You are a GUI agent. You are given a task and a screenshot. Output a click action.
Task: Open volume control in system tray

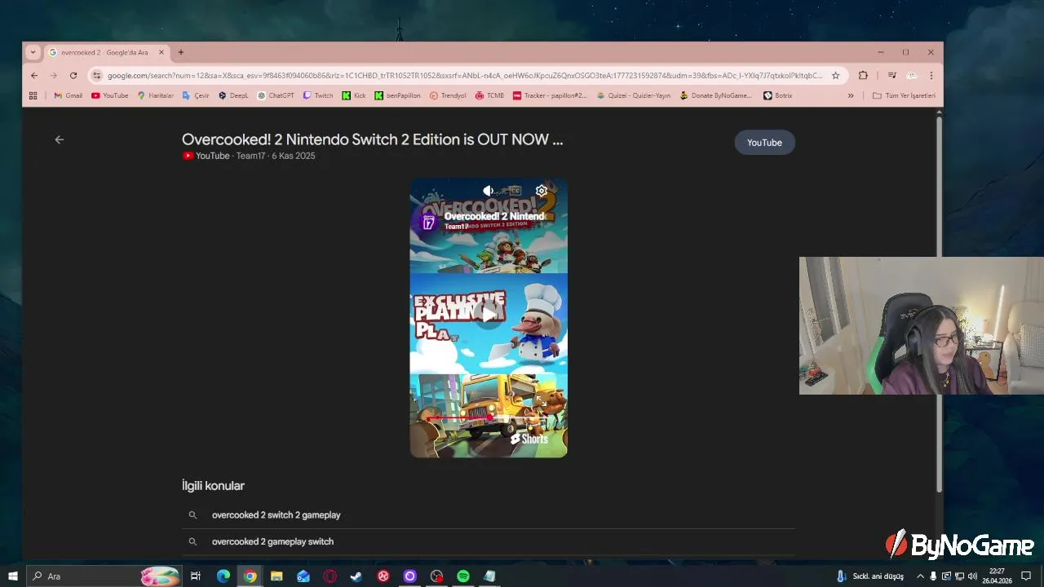(972, 576)
